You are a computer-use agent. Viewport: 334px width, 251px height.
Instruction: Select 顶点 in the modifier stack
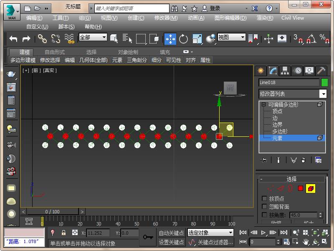(277, 111)
